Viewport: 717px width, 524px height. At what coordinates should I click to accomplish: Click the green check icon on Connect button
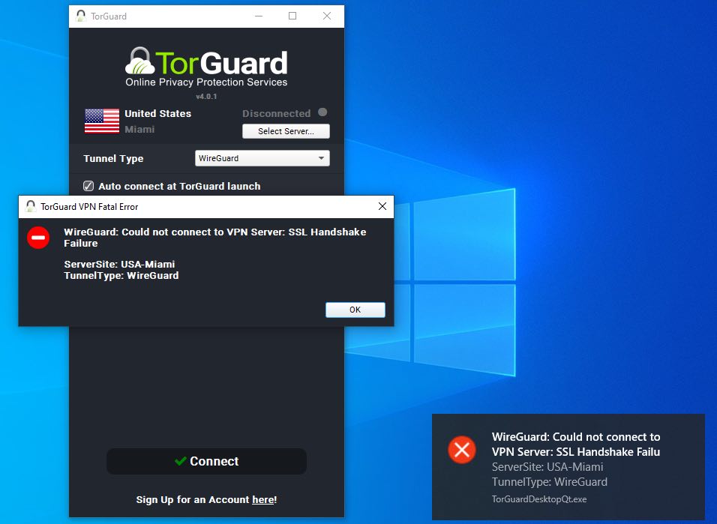tap(181, 461)
